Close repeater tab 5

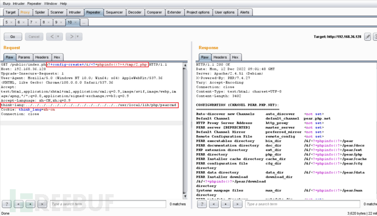[11, 22]
